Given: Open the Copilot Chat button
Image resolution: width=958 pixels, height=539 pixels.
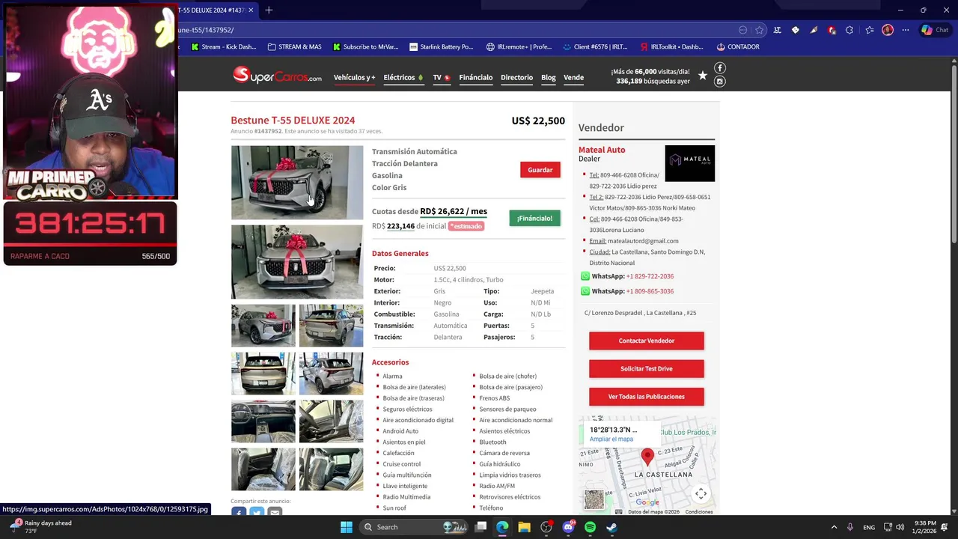Looking at the screenshot, I should [936, 30].
